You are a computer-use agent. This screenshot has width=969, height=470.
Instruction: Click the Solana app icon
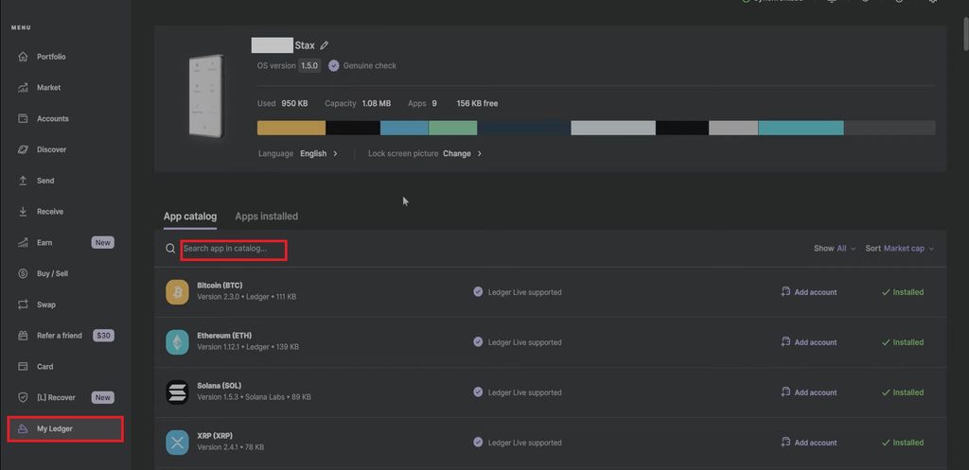[177, 392]
